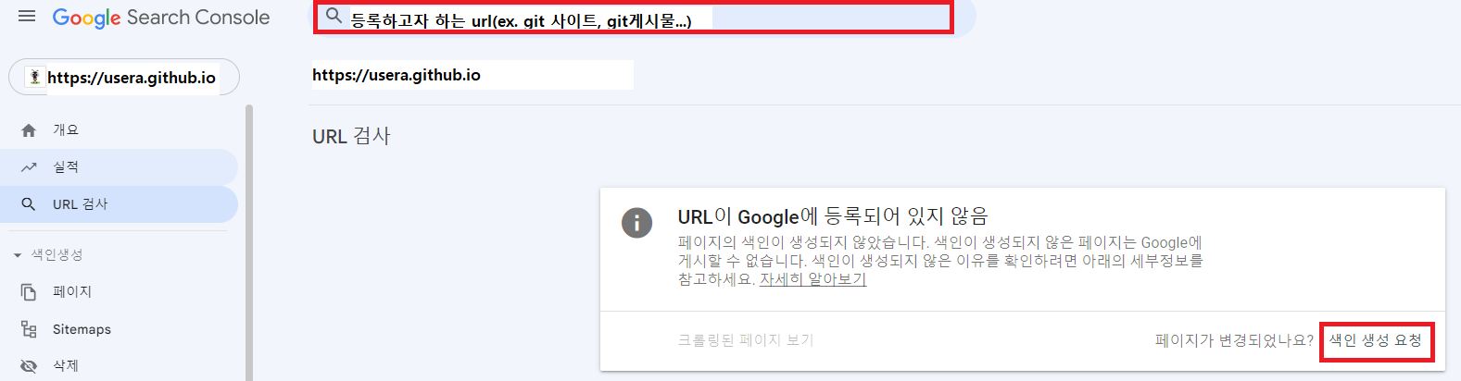The image size is (1461, 381).
Task: Click the sitemap tree icon
Action: pyautogui.click(x=29, y=329)
